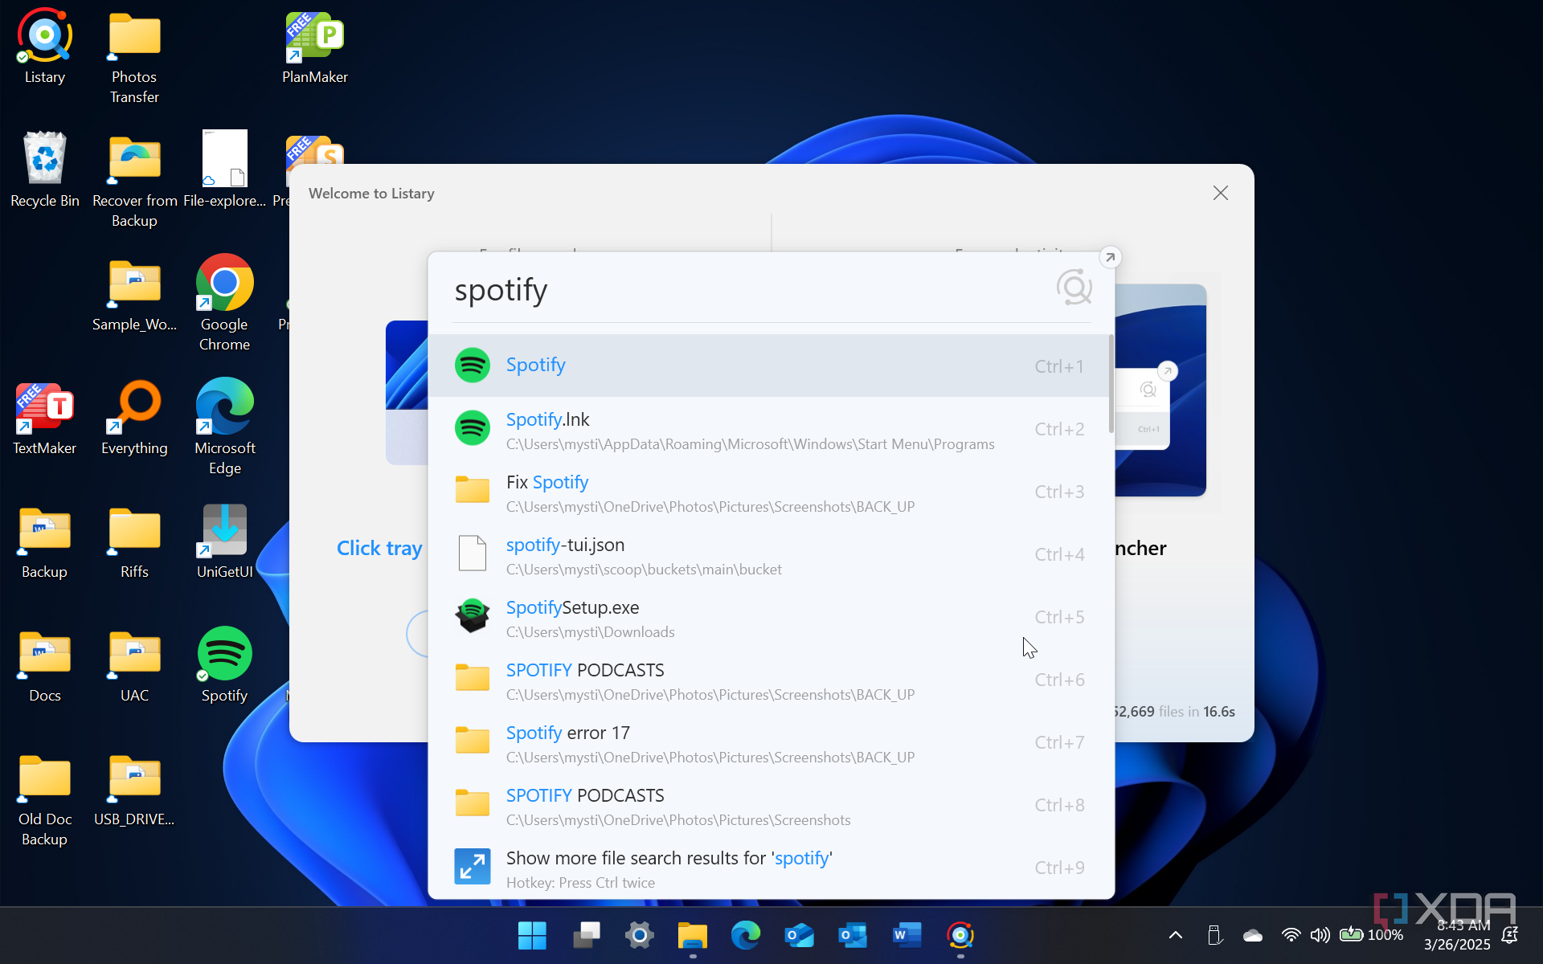Click the Listary search box text
The image size is (1543, 964).
[x=501, y=290]
